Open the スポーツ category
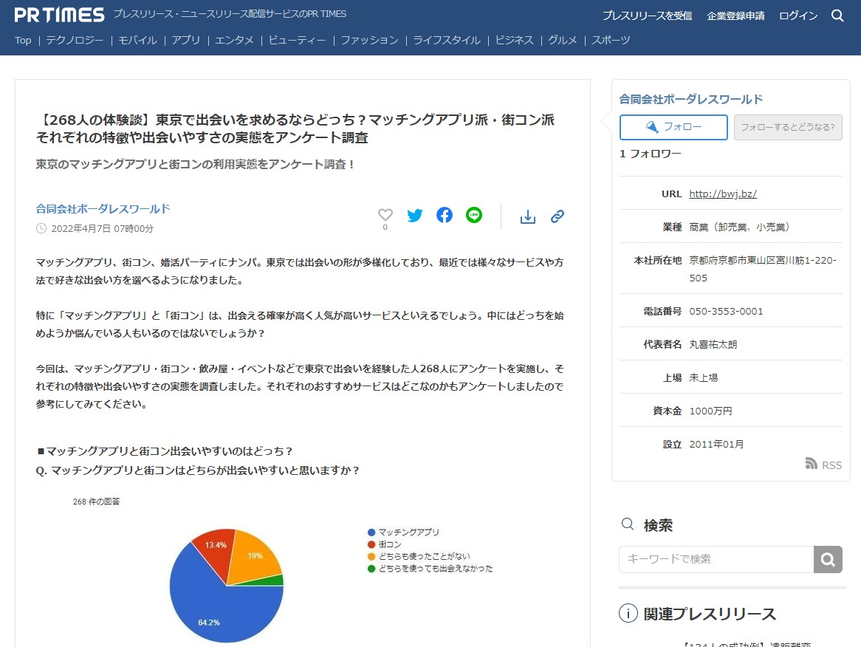Image resolution: width=861 pixels, height=647 pixels. 611,40
